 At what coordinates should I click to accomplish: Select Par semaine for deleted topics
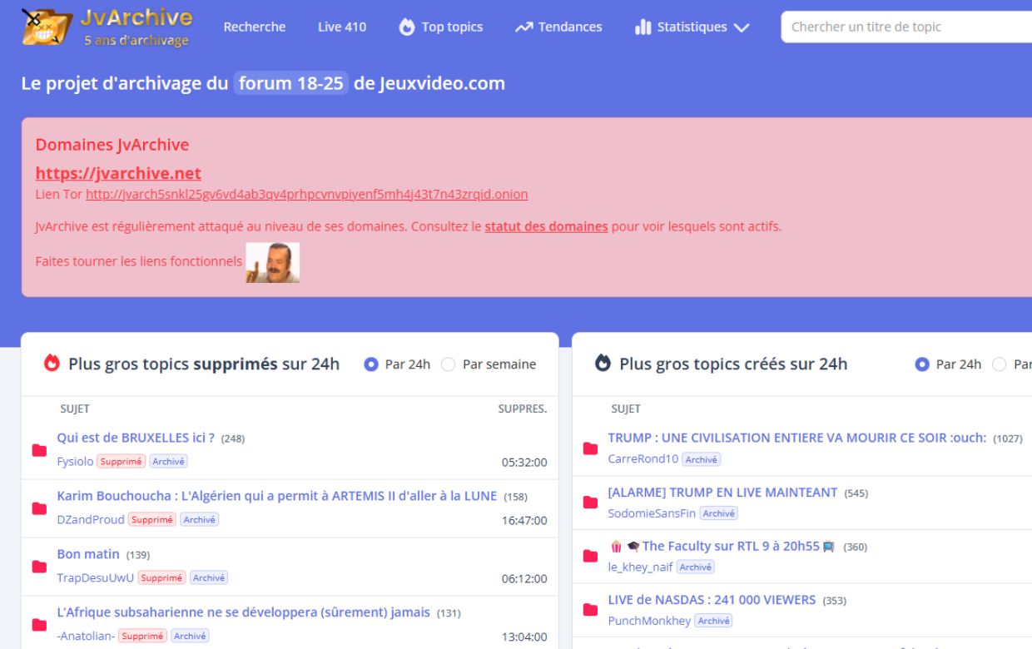click(x=449, y=364)
